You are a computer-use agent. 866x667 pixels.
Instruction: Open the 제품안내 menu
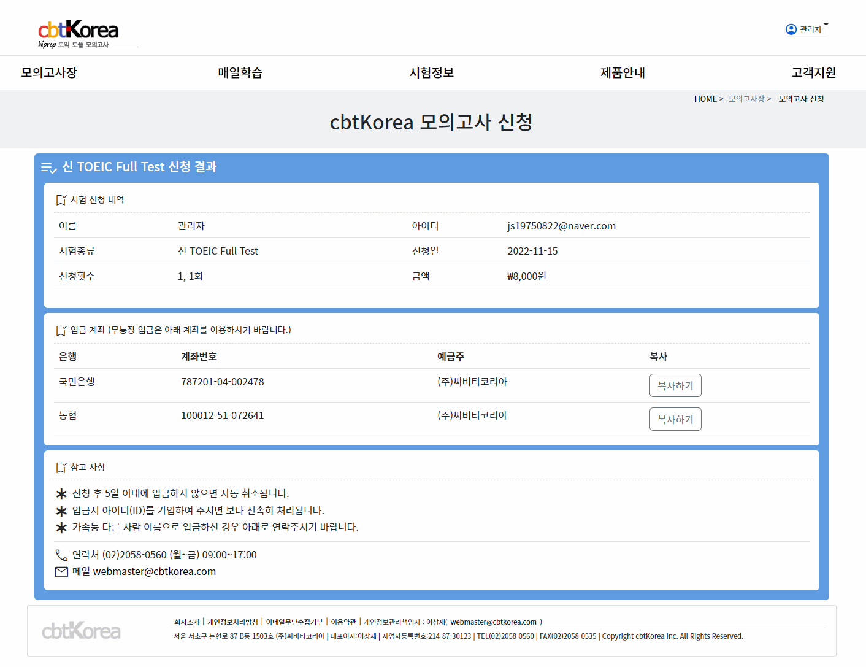[x=623, y=72]
